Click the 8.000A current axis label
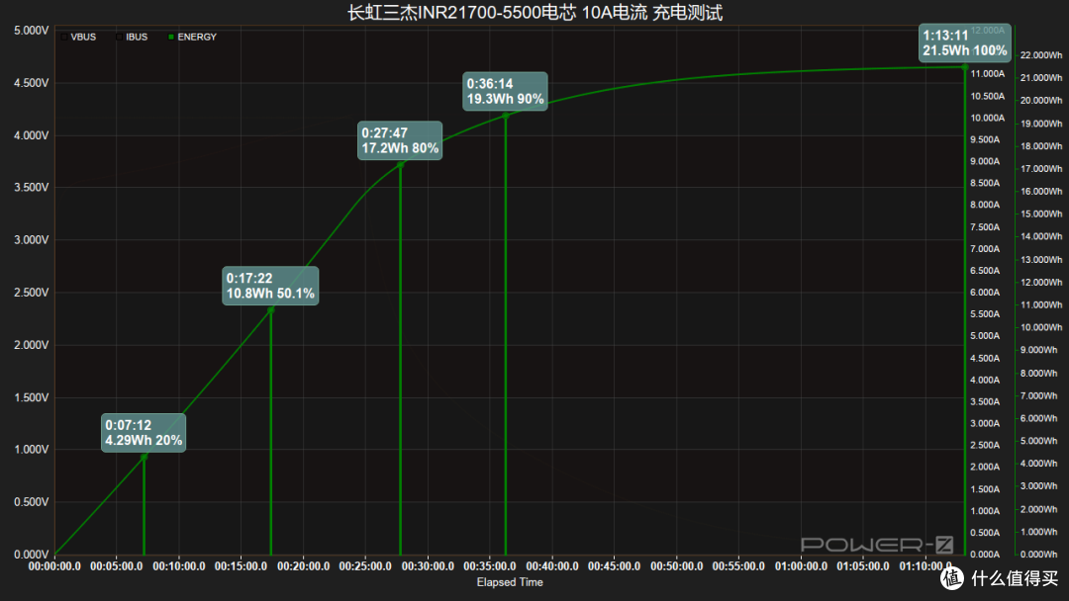 985,205
